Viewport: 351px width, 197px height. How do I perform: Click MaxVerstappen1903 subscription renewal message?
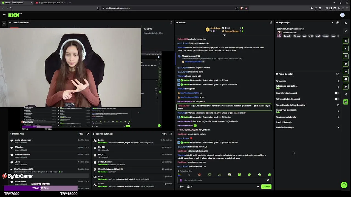(x=224, y=59)
